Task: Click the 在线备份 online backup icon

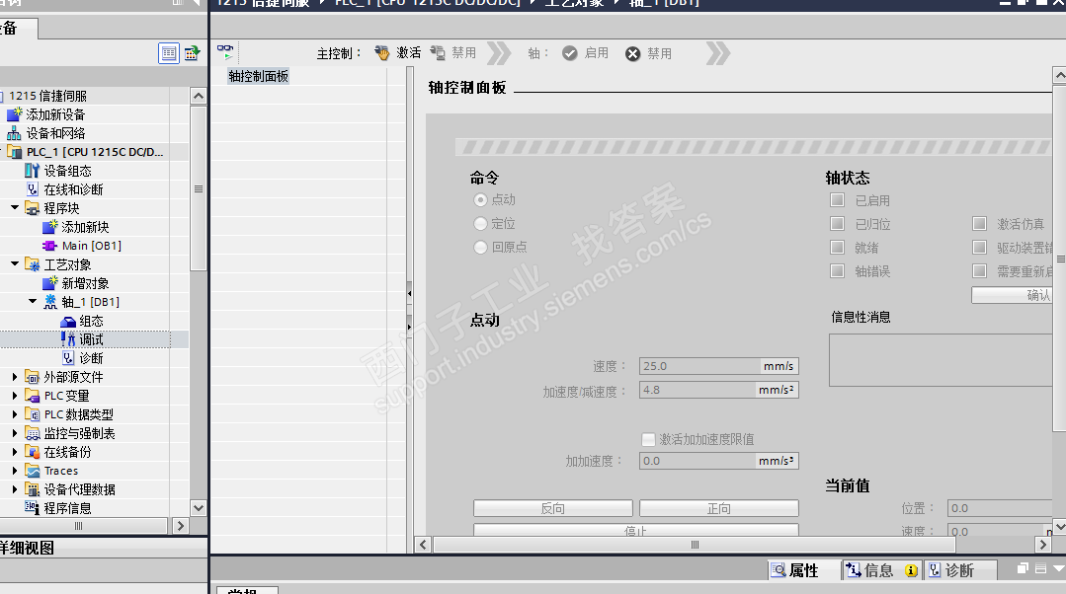Action: pyautogui.click(x=32, y=452)
